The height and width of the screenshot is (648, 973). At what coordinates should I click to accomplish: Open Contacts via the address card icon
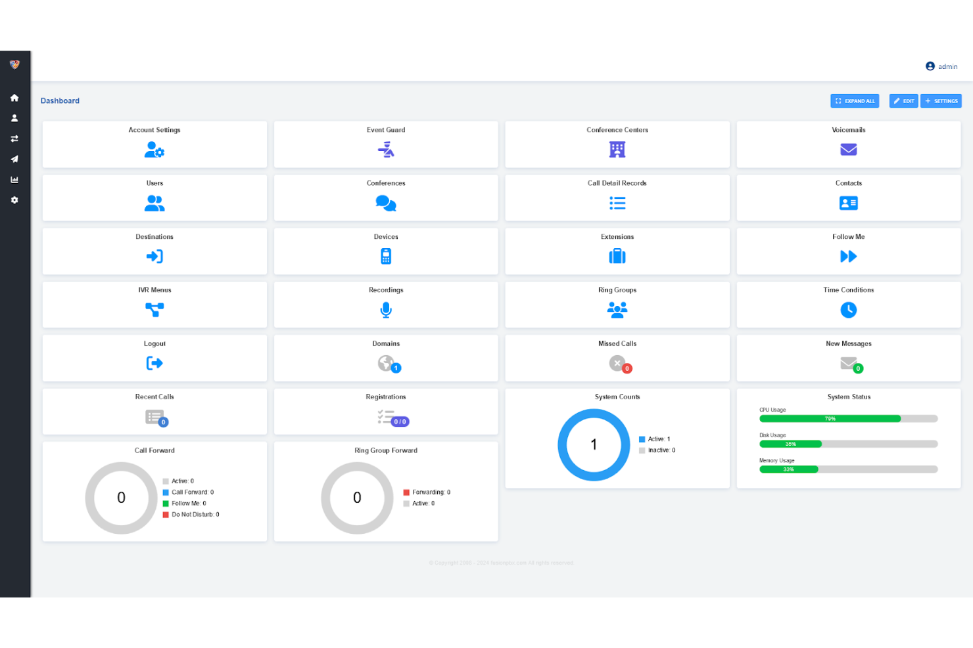tap(848, 204)
